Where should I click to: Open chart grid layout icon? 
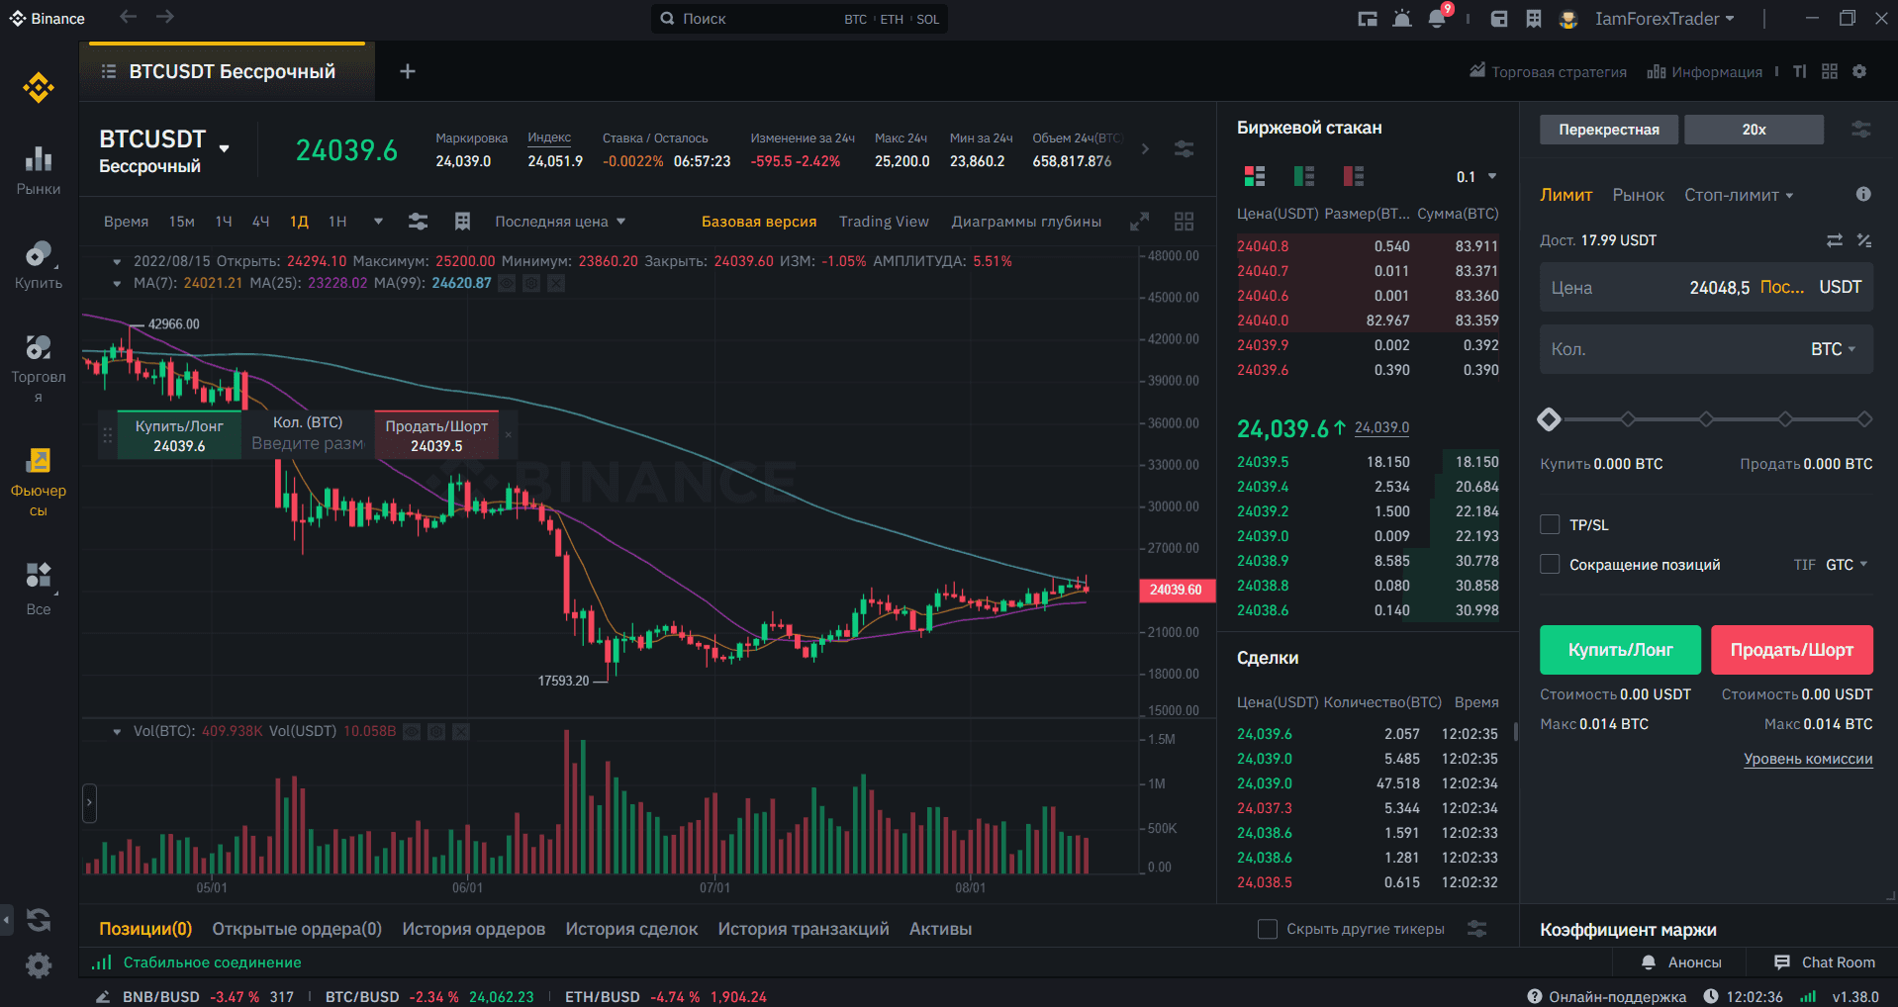(1184, 222)
